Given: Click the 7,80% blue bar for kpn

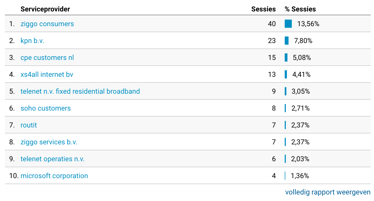Looking at the screenshot, I should click(x=287, y=41).
